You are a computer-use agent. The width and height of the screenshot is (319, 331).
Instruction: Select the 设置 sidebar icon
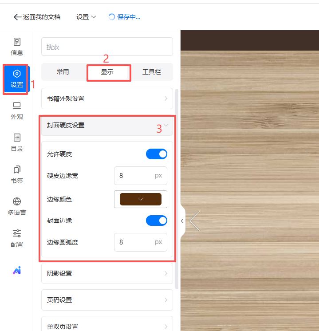pos(17,79)
